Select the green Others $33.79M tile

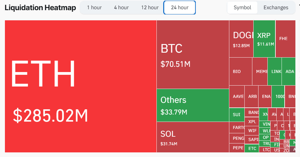193,105
